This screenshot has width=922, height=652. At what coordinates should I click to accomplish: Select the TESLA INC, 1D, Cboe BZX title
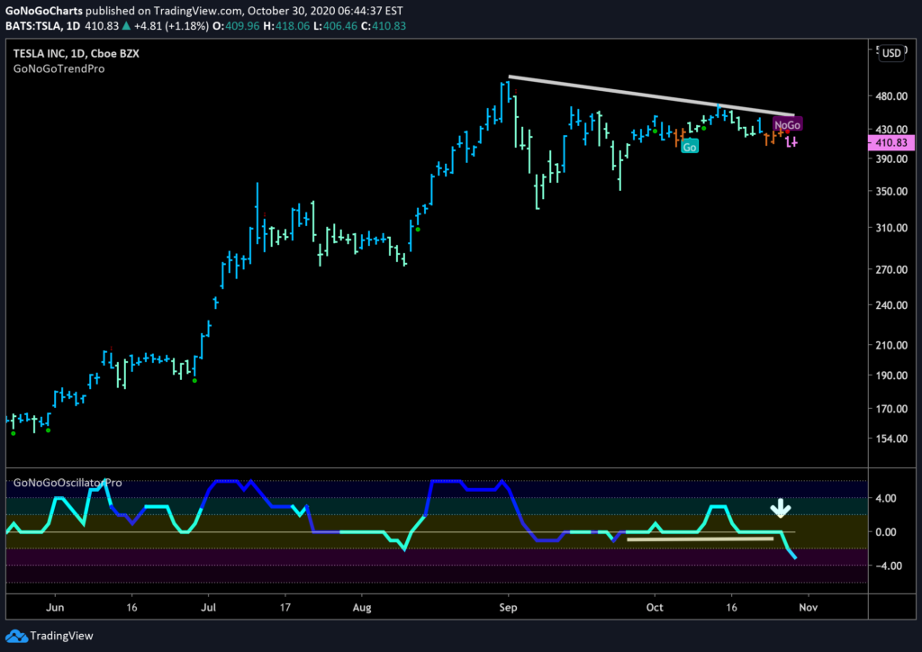tap(77, 53)
